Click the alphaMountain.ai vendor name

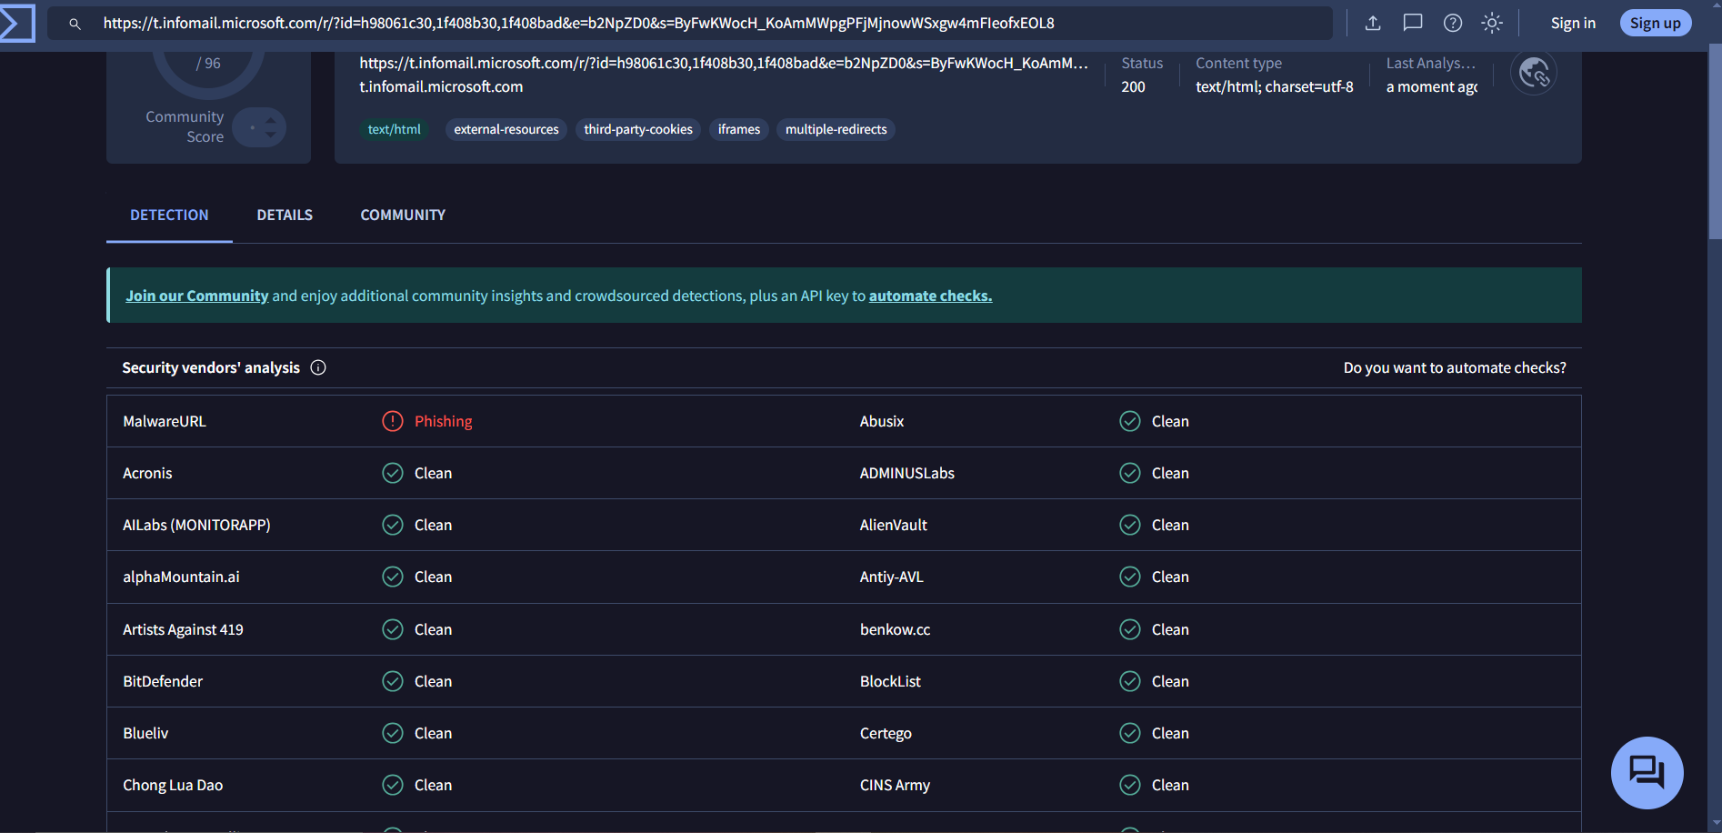tap(181, 577)
